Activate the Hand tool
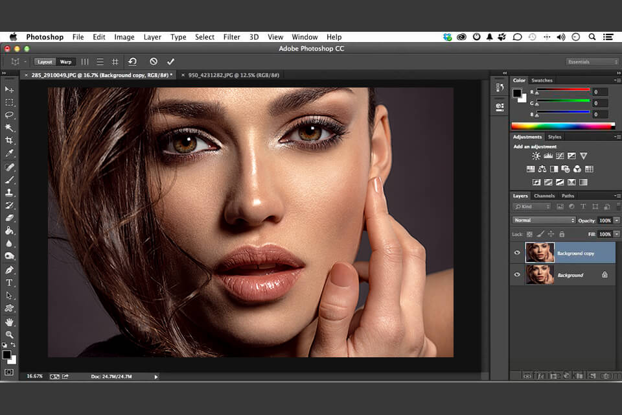The height and width of the screenshot is (415, 622). 9,322
